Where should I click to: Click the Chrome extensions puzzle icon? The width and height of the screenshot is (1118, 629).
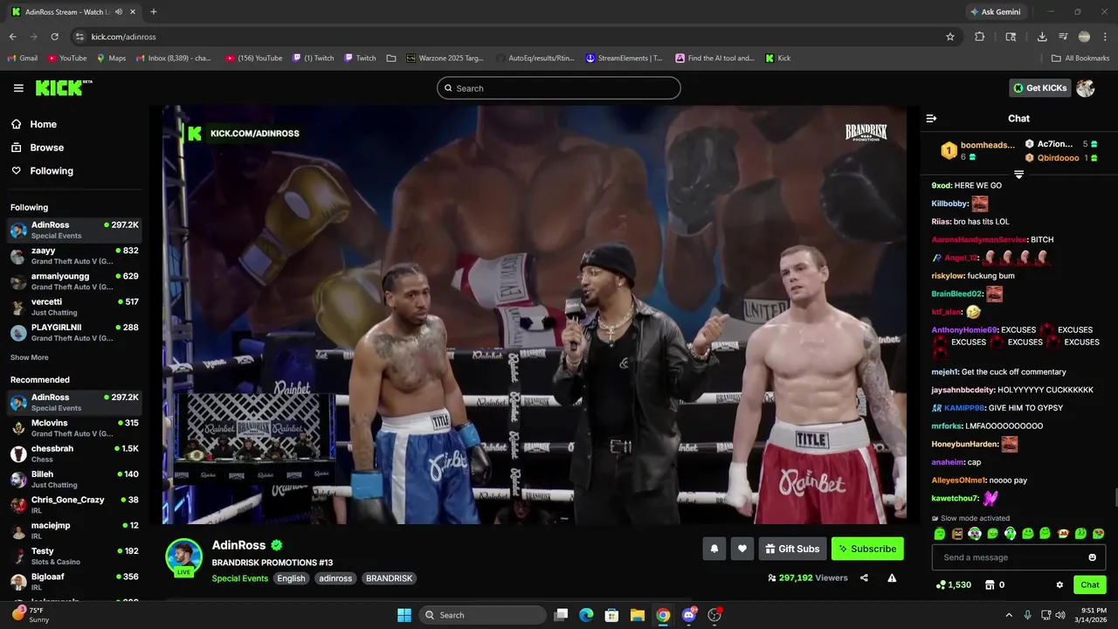click(979, 37)
